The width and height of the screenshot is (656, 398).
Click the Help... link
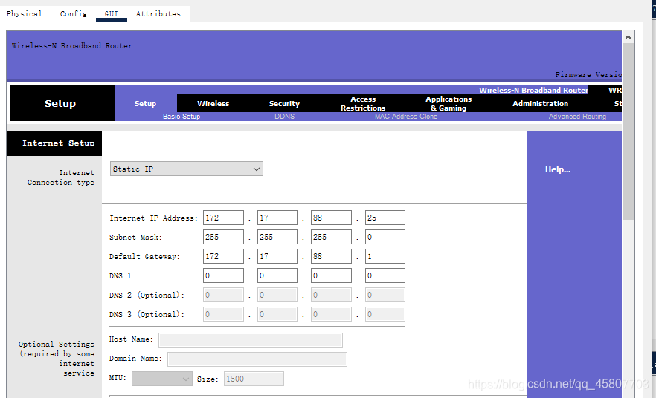pyautogui.click(x=557, y=169)
